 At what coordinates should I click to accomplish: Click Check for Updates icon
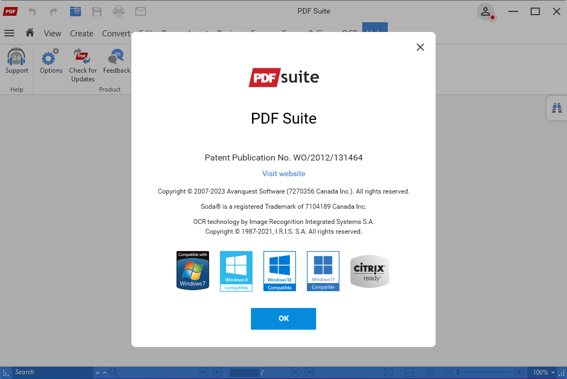coord(83,65)
